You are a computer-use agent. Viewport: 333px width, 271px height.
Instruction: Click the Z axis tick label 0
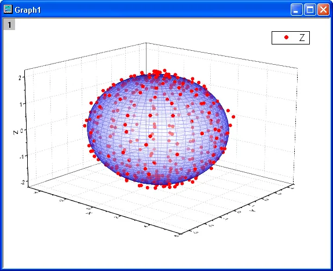pyautogui.click(x=21, y=131)
